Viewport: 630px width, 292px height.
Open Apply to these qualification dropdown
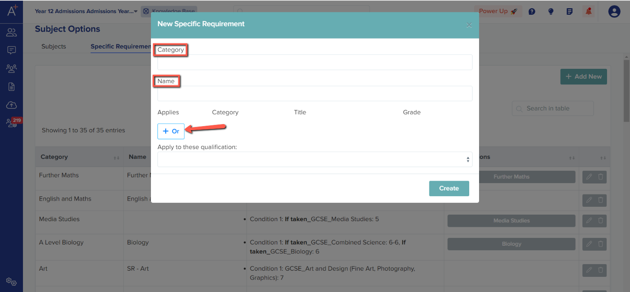coord(315,159)
